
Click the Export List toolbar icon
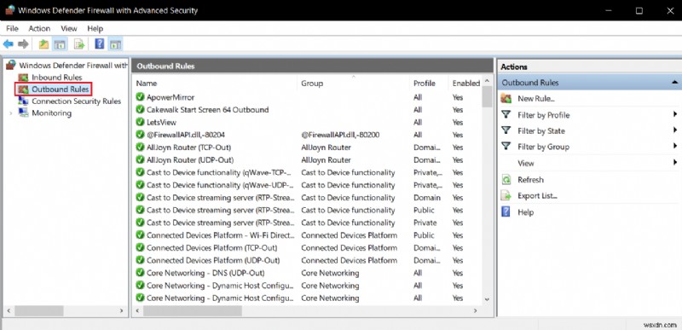click(x=79, y=43)
